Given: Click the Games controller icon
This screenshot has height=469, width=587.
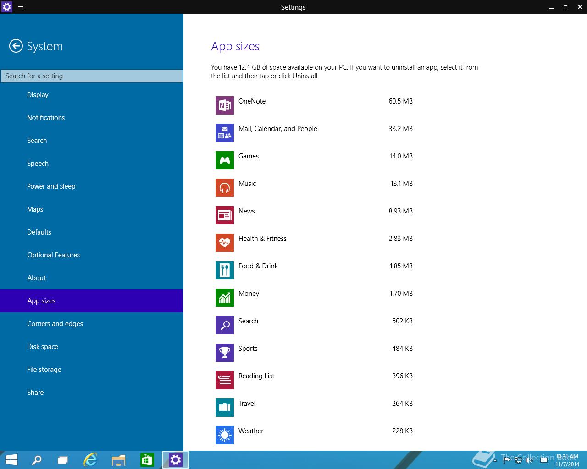Looking at the screenshot, I should [225, 160].
